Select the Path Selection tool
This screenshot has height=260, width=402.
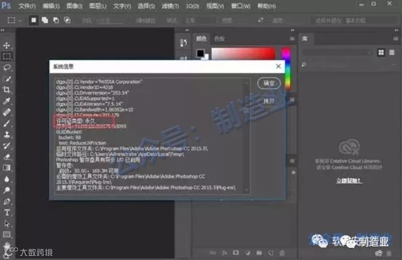coord(7,224)
